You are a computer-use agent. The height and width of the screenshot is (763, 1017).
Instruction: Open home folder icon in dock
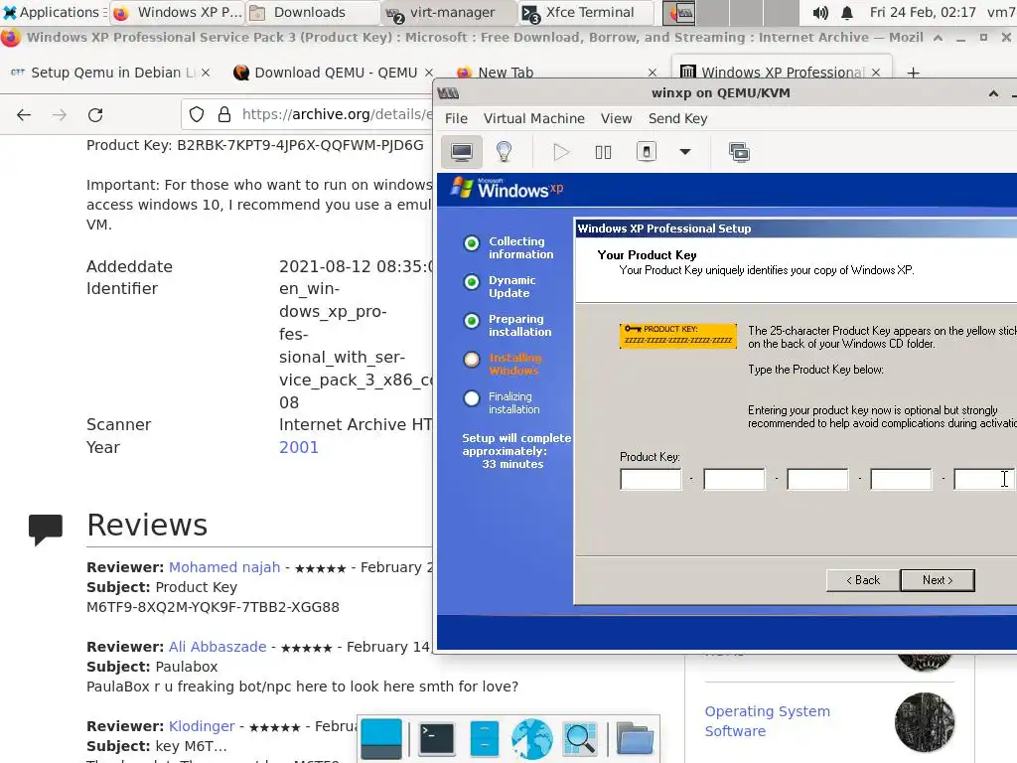[x=635, y=739]
